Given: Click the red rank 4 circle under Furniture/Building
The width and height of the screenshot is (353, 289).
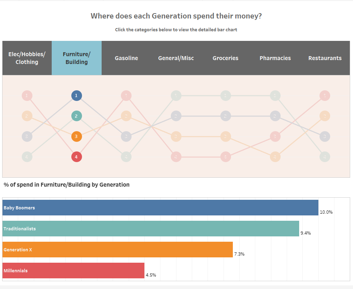Looking at the screenshot, I should pyautogui.click(x=76, y=156).
